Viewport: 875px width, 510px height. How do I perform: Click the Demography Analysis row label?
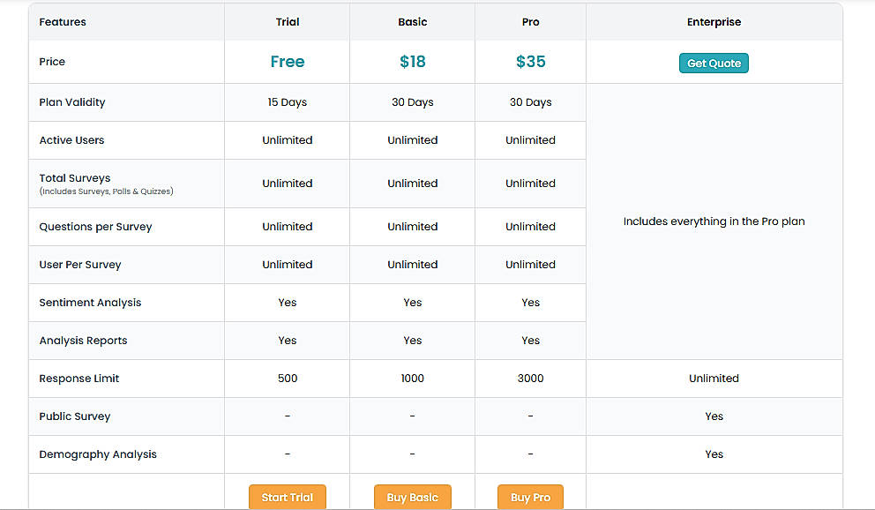pos(98,454)
